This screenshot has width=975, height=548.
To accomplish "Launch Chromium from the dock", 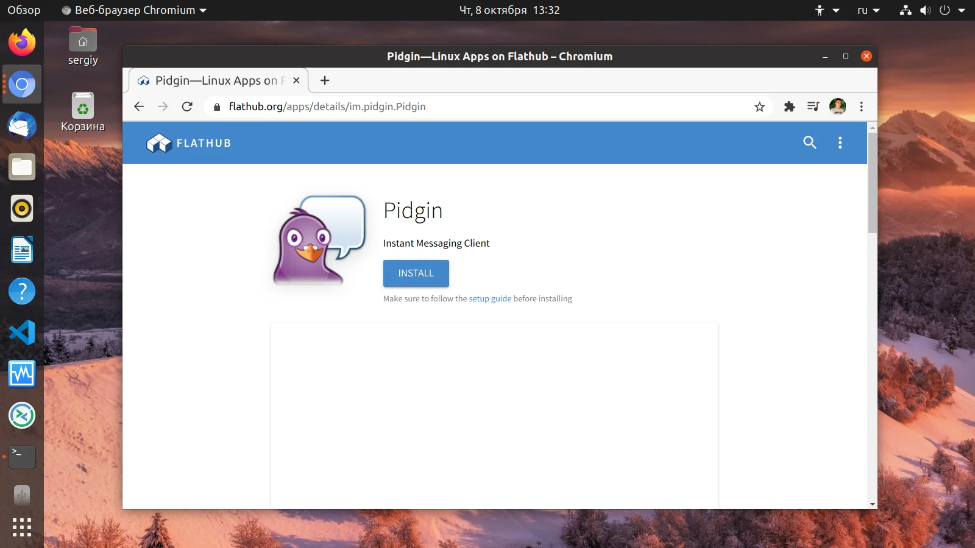I will (x=22, y=84).
